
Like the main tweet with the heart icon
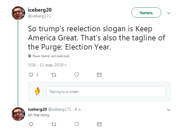(x=76, y=75)
